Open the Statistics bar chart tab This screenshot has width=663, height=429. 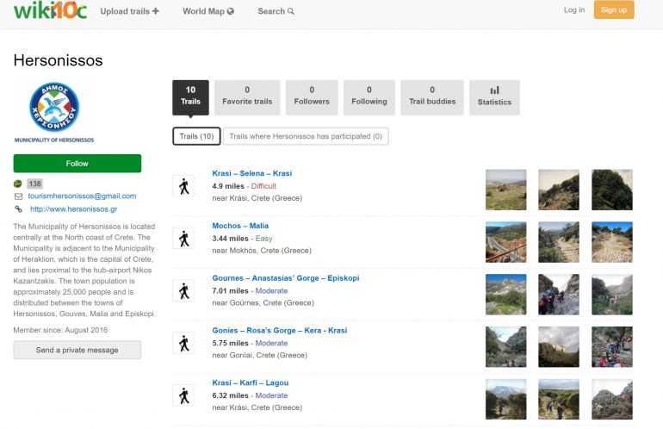coord(494,97)
